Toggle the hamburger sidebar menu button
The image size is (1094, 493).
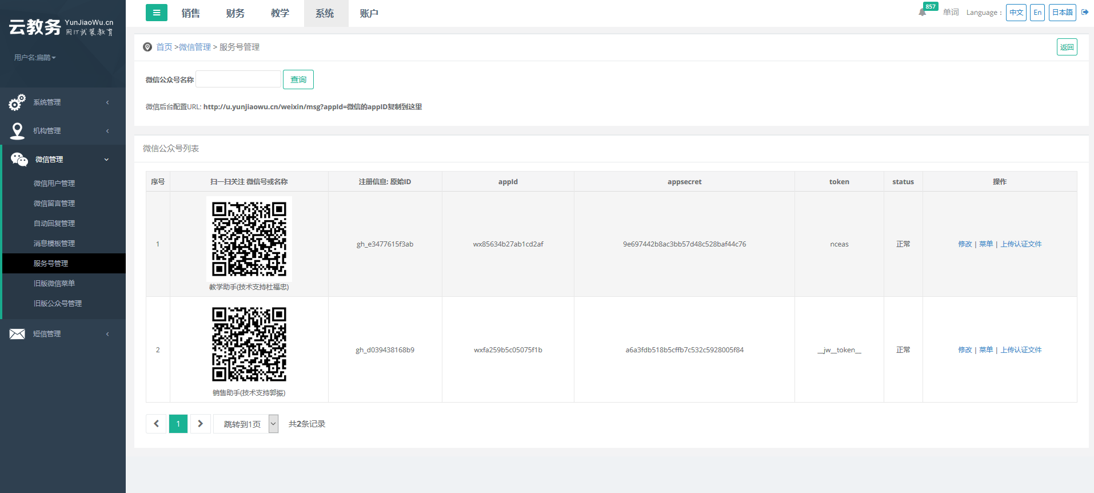(156, 13)
